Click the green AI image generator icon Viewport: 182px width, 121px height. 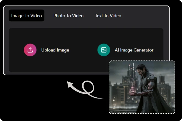click(104, 50)
